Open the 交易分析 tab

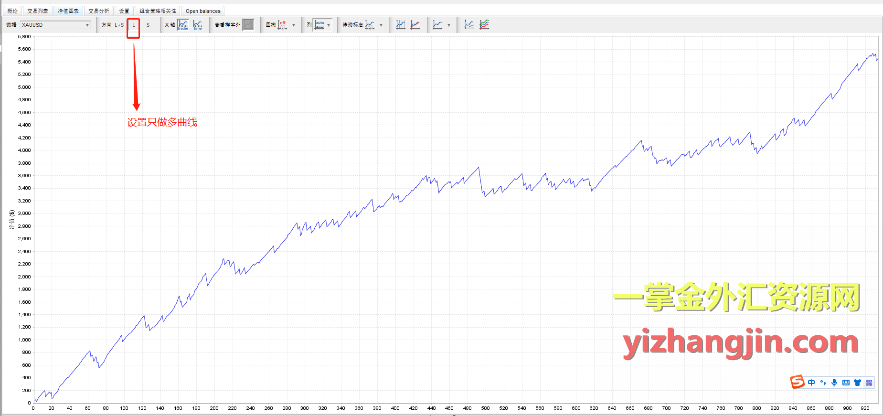pos(99,11)
